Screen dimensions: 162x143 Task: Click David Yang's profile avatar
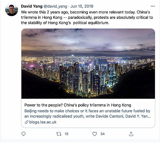(11, 10)
